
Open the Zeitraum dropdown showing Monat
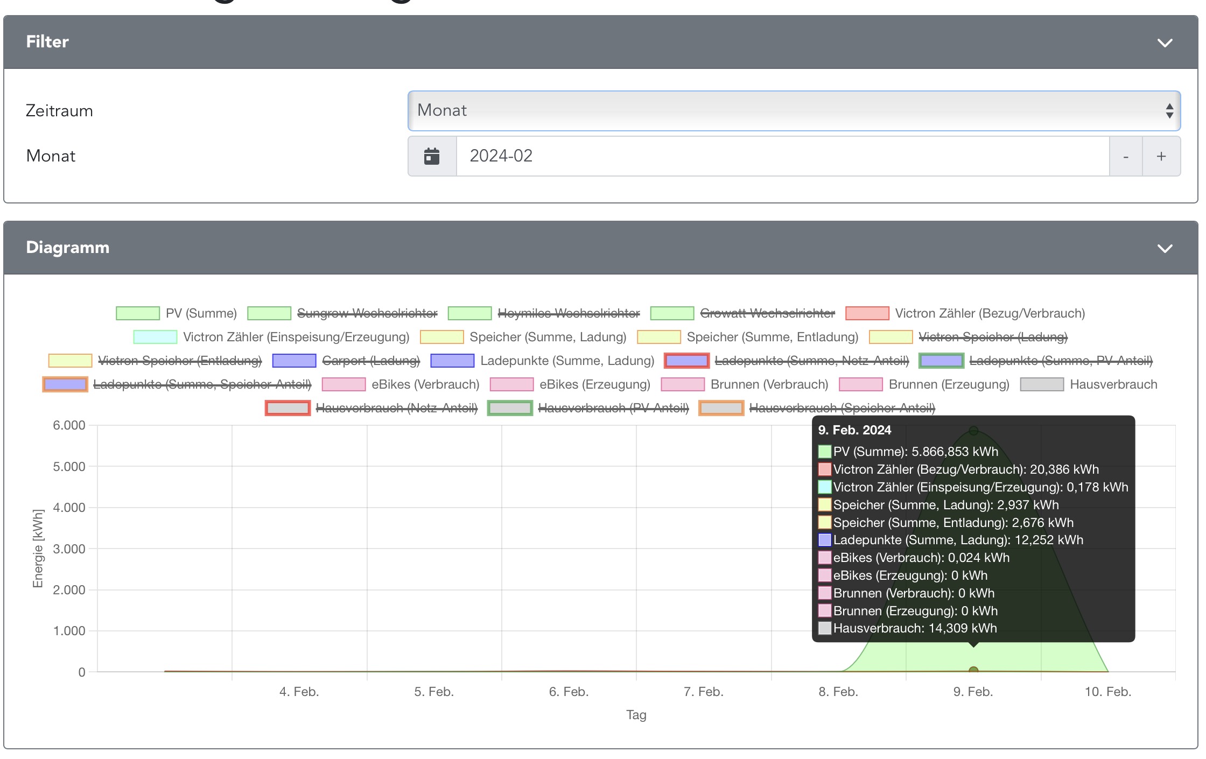click(x=794, y=111)
